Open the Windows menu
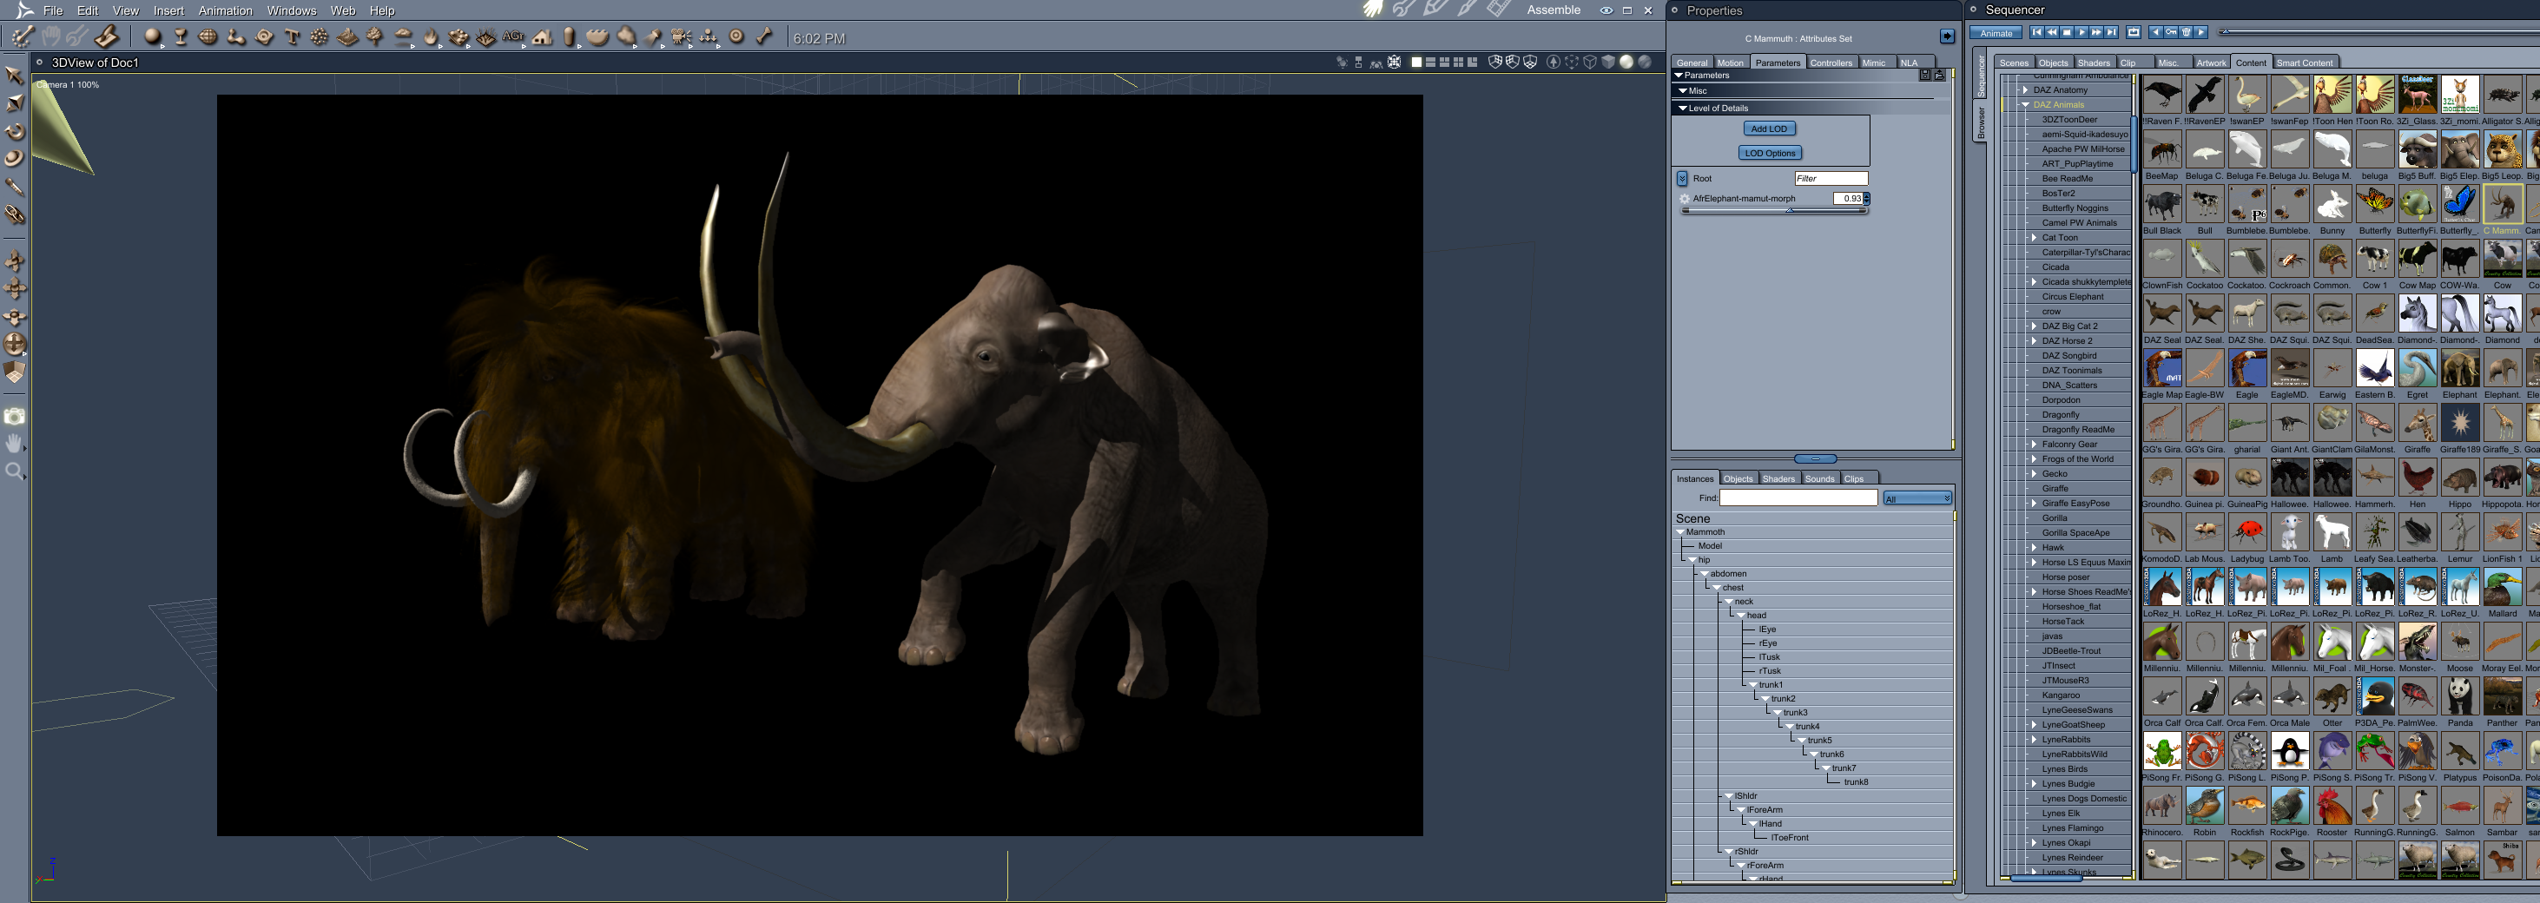 tap(292, 10)
